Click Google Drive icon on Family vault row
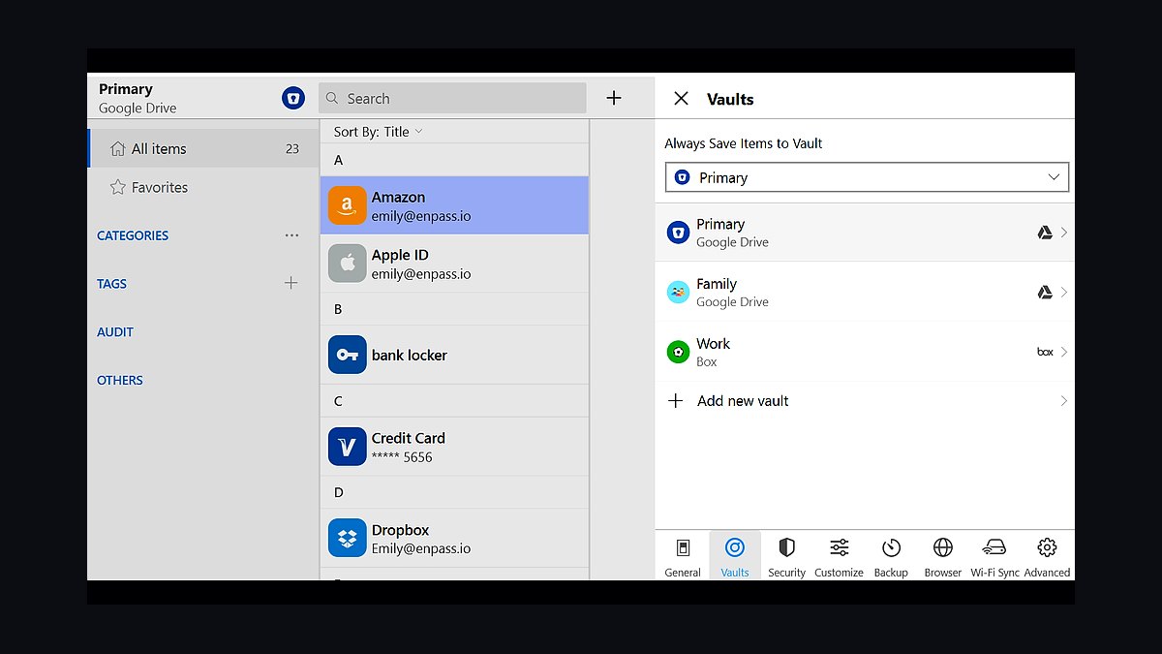The width and height of the screenshot is (1162, 654). [x=1045, y=292]
